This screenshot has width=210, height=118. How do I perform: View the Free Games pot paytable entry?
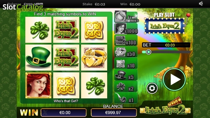tap(126, 17)
